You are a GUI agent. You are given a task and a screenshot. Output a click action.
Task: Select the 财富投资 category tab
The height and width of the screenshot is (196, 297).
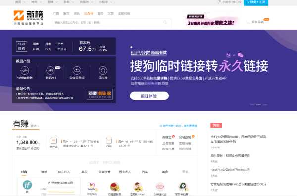(104, 172)
